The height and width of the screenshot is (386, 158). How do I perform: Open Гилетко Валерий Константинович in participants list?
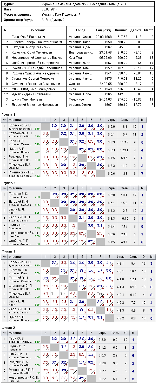(37, 42)
